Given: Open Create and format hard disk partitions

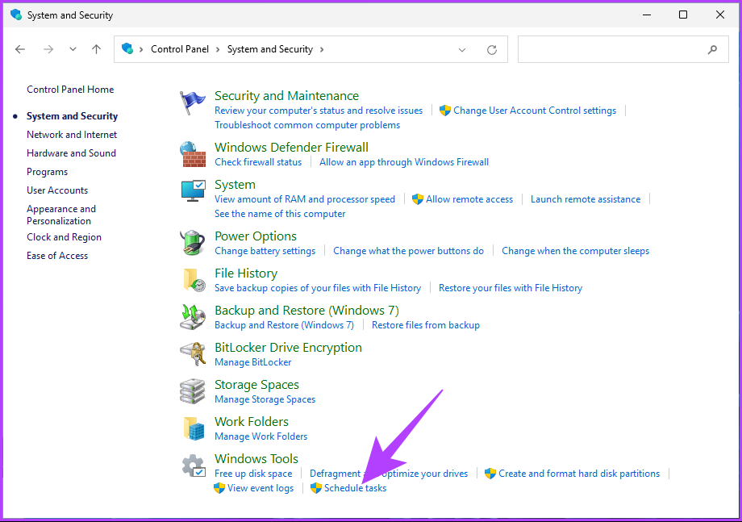Looking at the screenshot, I should 579,474.
